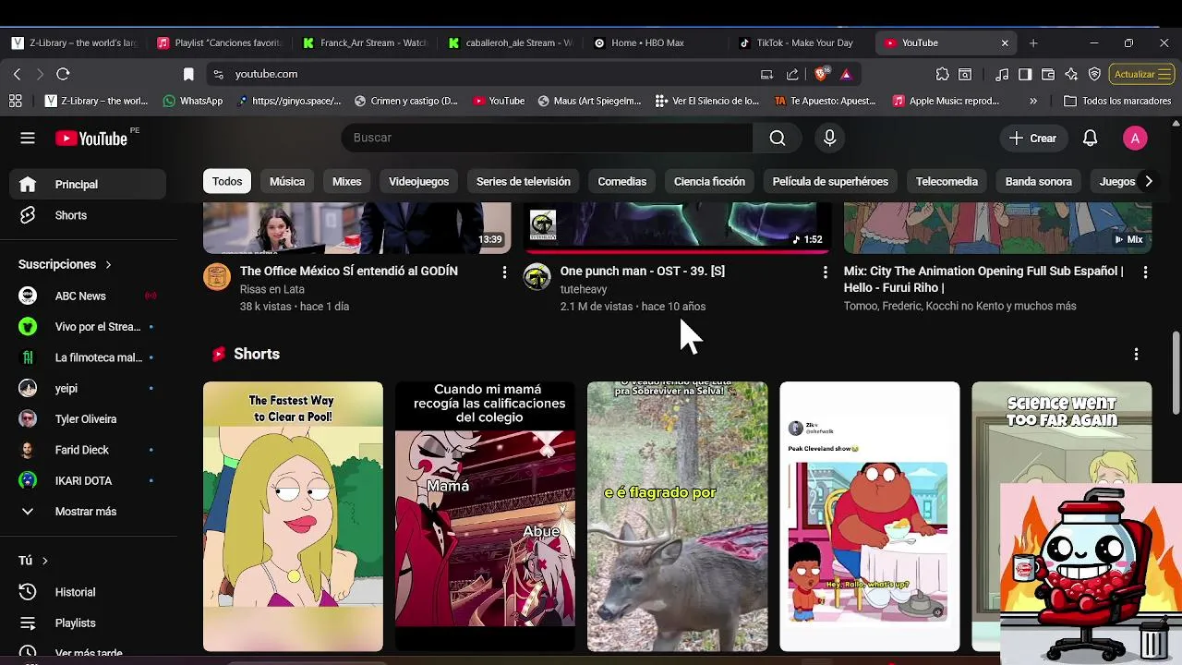
Task: Click the Brave Rewards triangle icon
Action: [x=846, y=74]
